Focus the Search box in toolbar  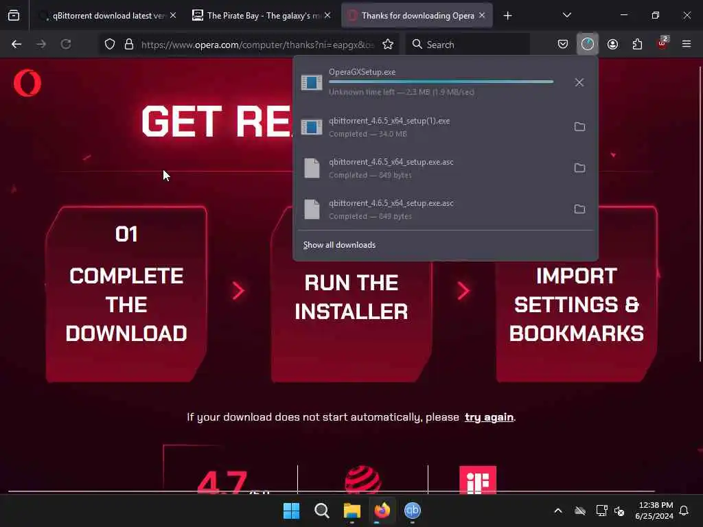pos(468,45)
